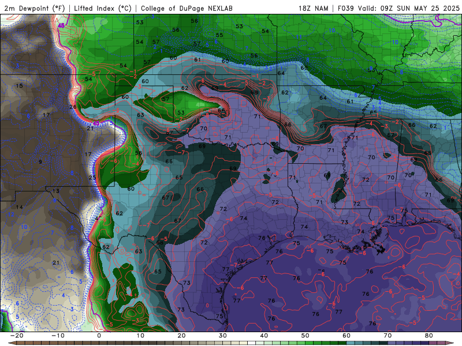The height and width of the screenshot is (346, 462).
Task: Click the black dewpoint value 14 on the map
Action: 20,207
